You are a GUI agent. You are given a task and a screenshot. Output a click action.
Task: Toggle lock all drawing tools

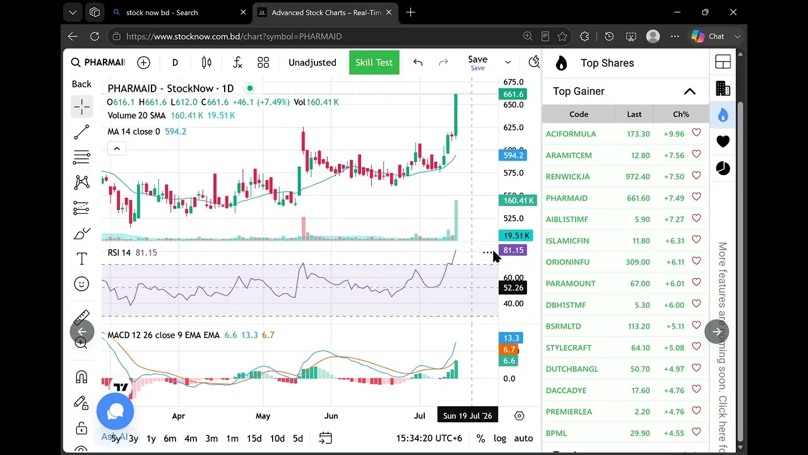(81, 428)
